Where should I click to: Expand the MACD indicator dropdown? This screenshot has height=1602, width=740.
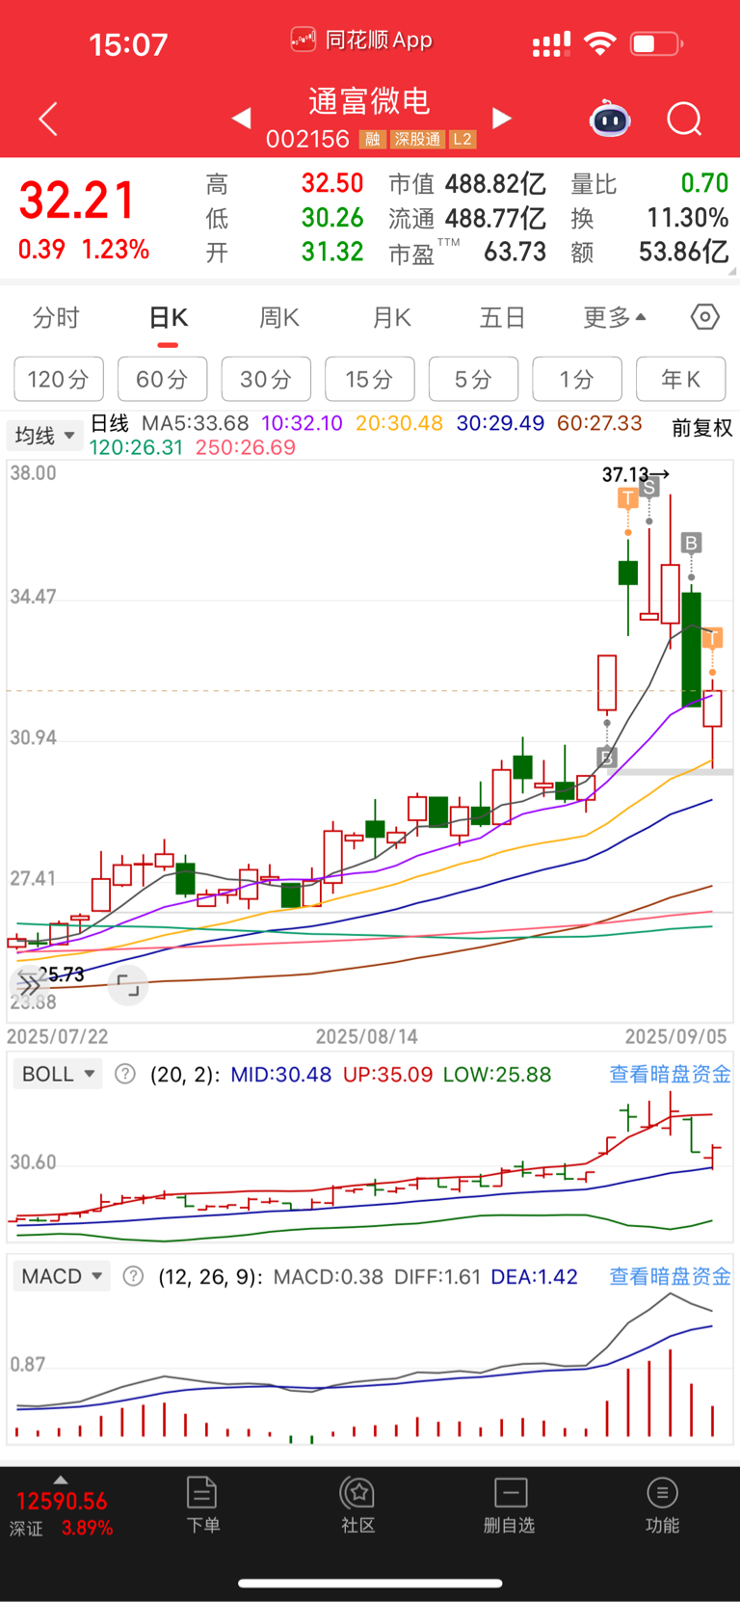pyautogui.click(x=62, y=1276)
